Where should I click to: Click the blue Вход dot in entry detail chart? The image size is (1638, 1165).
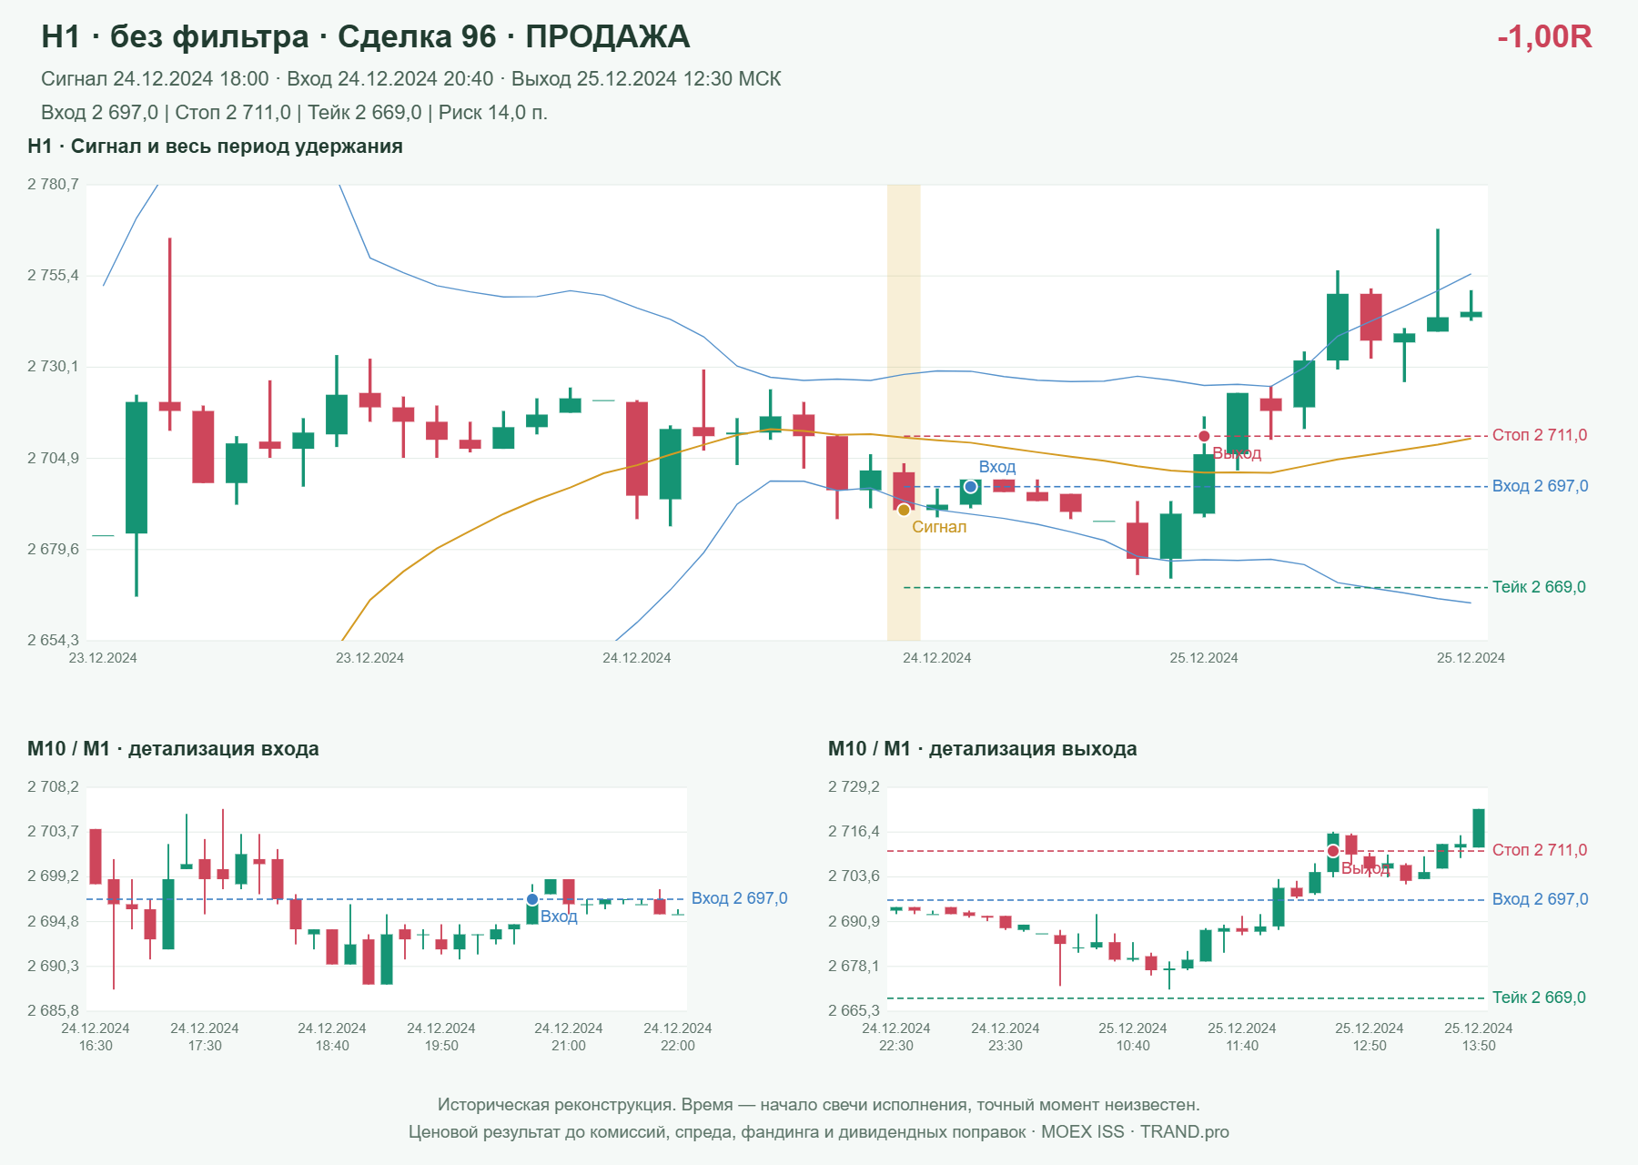pos(532,899)
